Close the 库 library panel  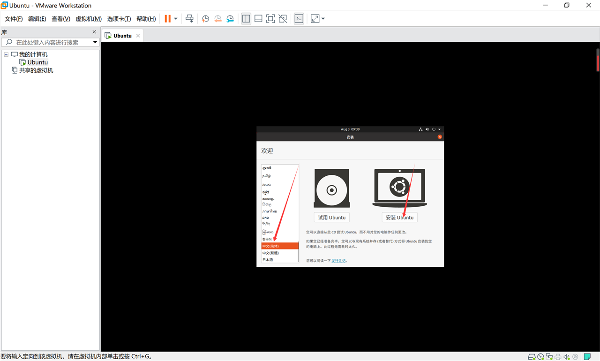(94, 32)
